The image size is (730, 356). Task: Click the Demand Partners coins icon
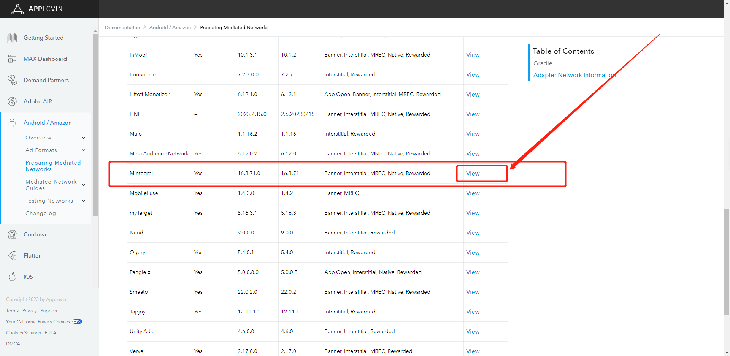12,80
